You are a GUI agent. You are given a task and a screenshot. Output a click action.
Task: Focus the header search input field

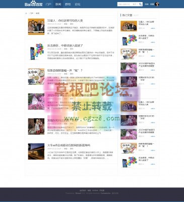[x=125, y=4]
